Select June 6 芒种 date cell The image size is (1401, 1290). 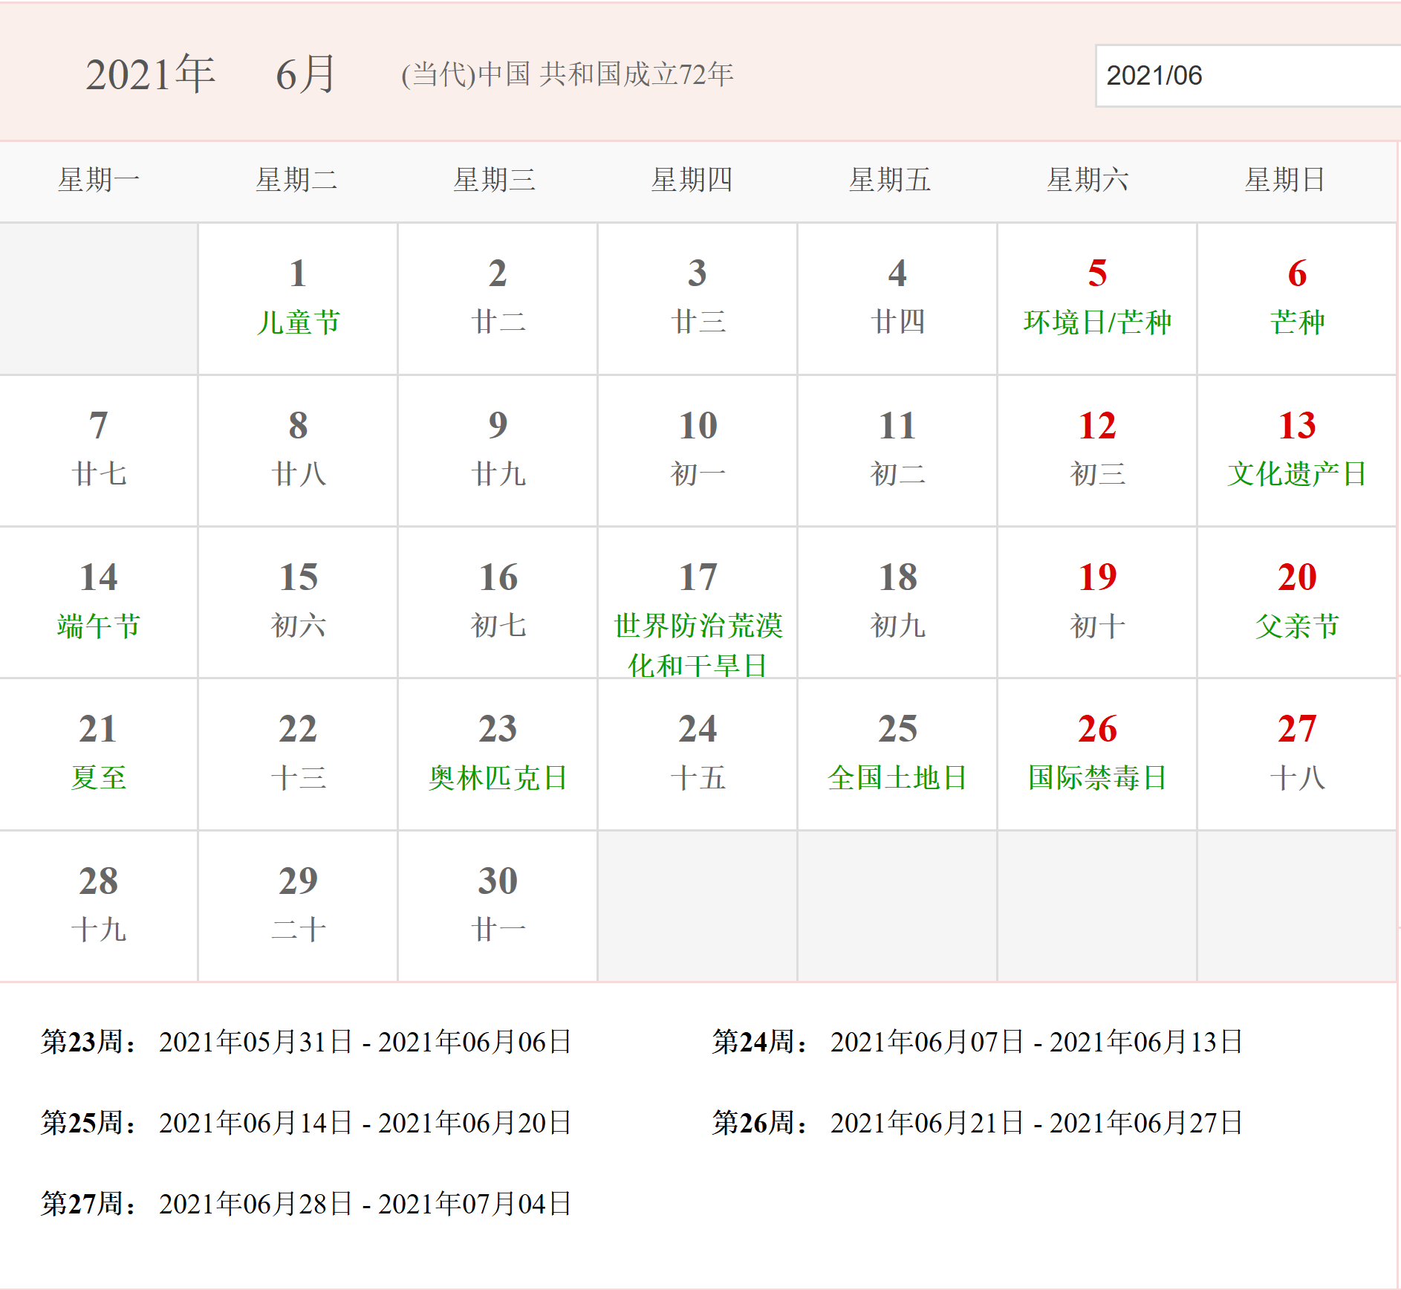[x=1297, y=299]
